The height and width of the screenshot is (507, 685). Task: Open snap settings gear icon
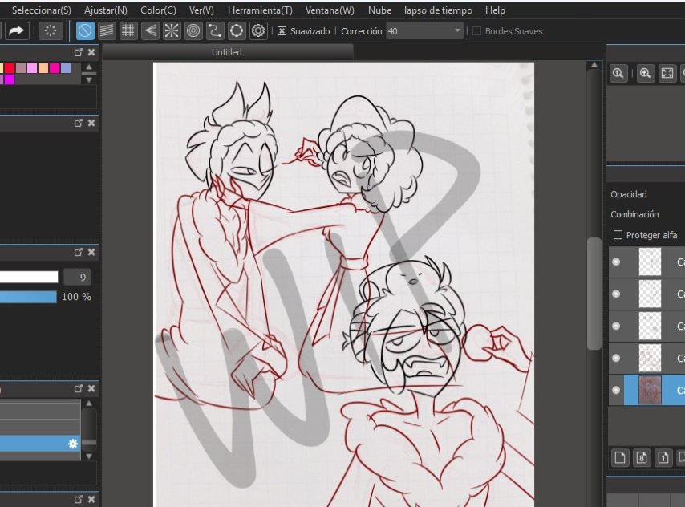pyautogui.click(x=258, y=31)
